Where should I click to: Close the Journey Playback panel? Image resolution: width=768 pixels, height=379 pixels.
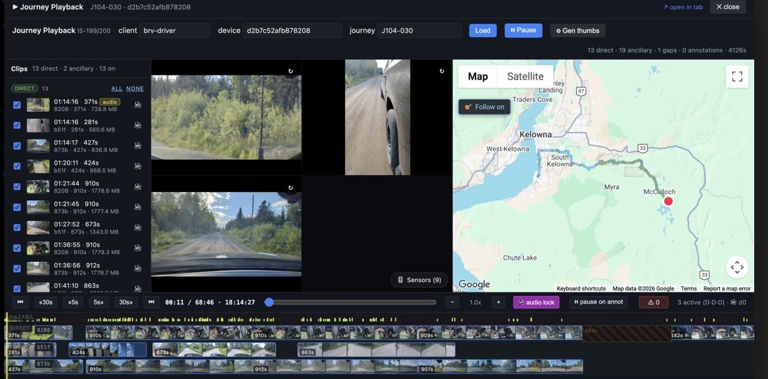coord(728,7)
